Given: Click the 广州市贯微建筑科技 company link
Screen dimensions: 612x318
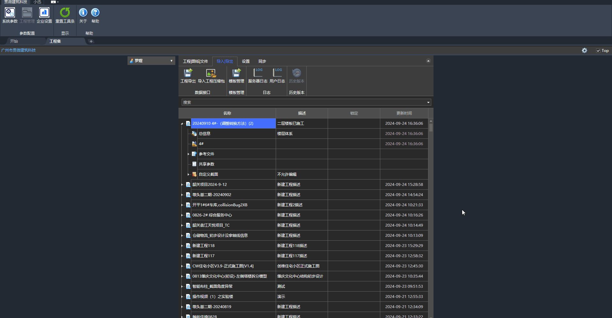Looking at the screenshot, I should 18,50.
